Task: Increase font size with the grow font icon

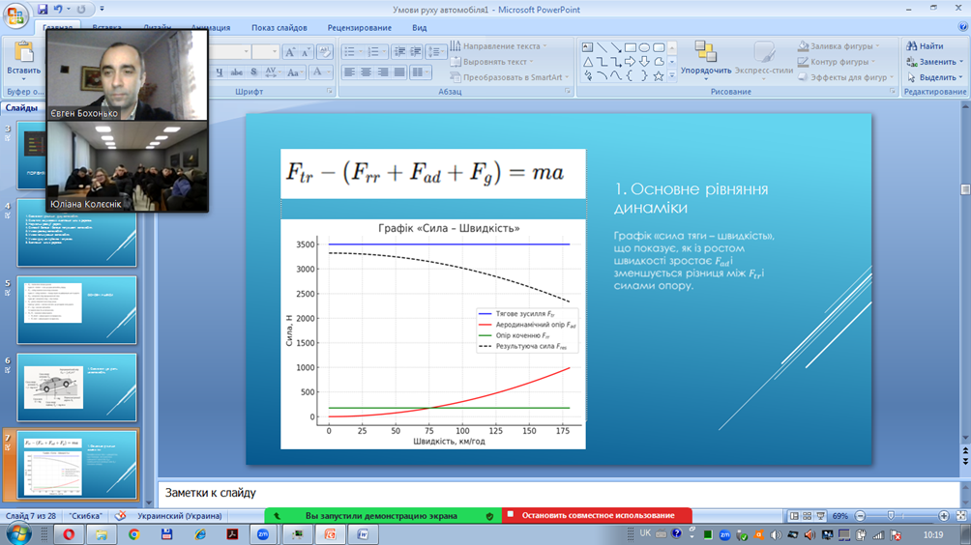Action: [x=290, y=52]
